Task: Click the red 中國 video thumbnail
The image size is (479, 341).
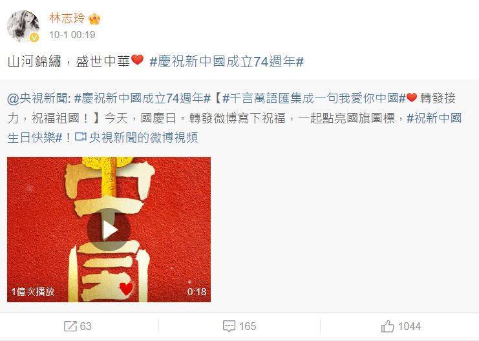Action: 109,229
